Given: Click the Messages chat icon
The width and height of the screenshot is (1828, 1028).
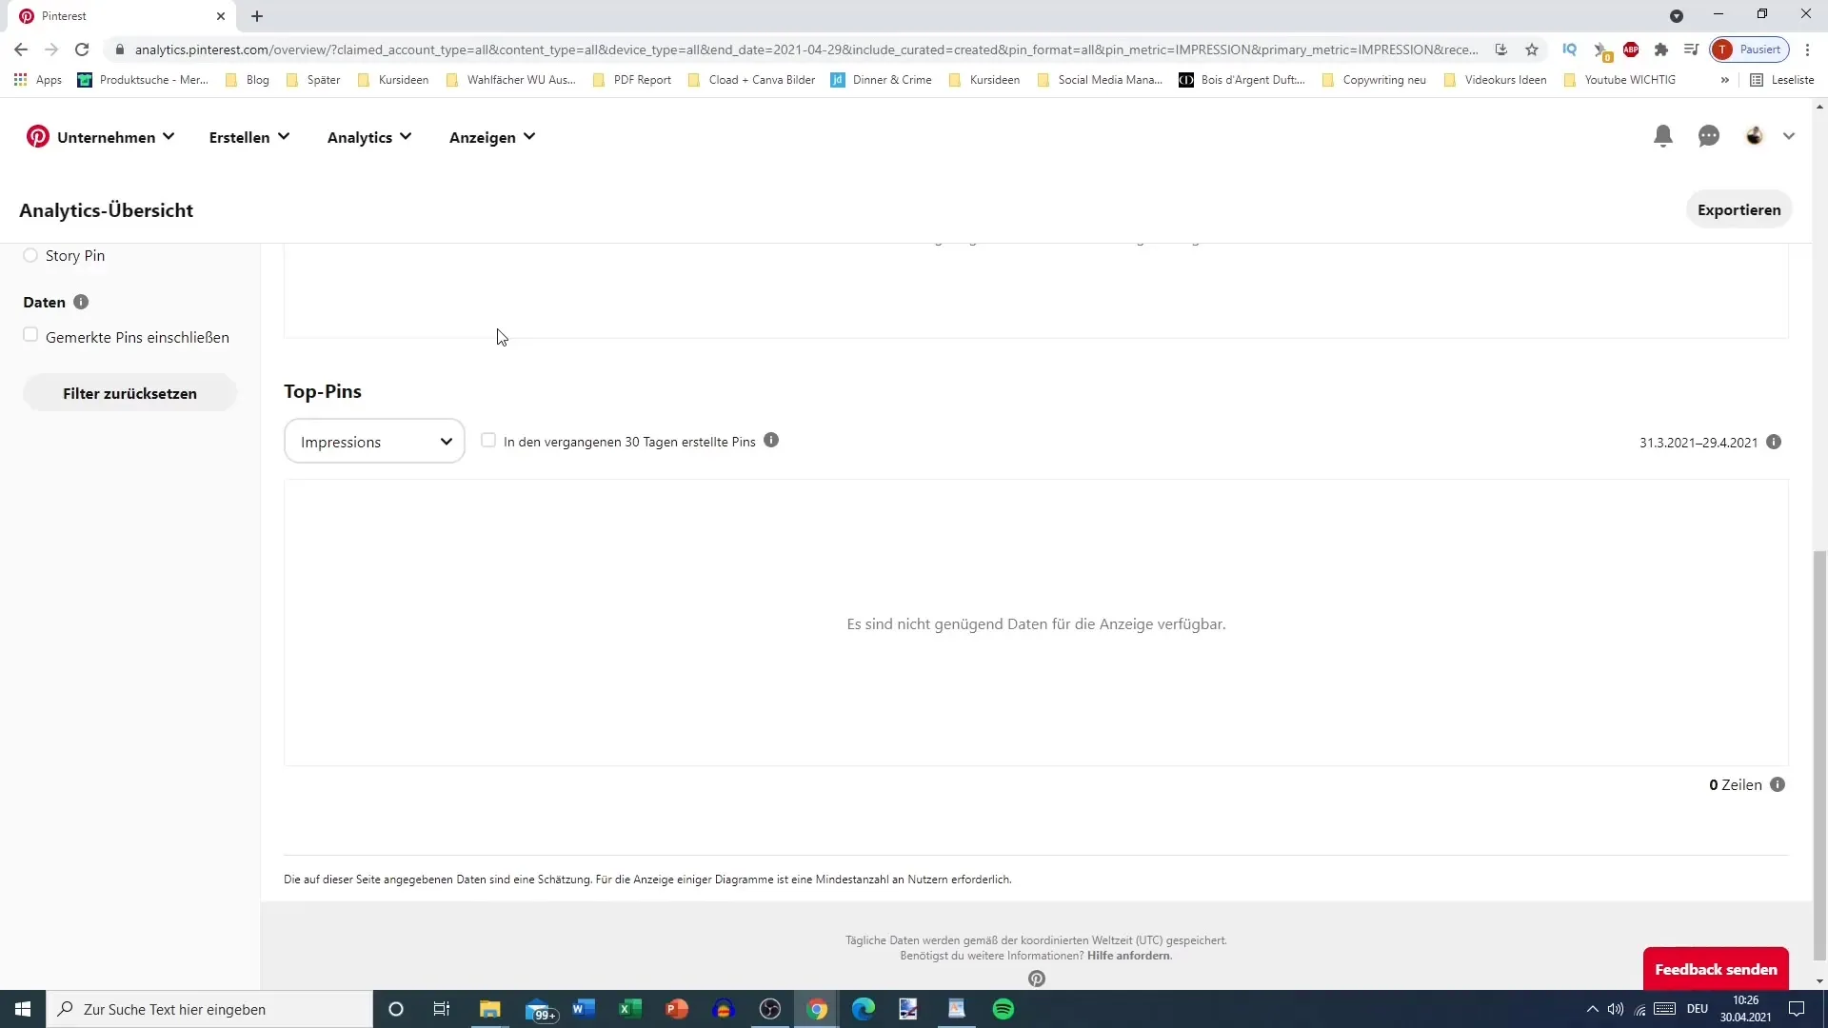Looking at the screenshot, I should pos(1709,137).
